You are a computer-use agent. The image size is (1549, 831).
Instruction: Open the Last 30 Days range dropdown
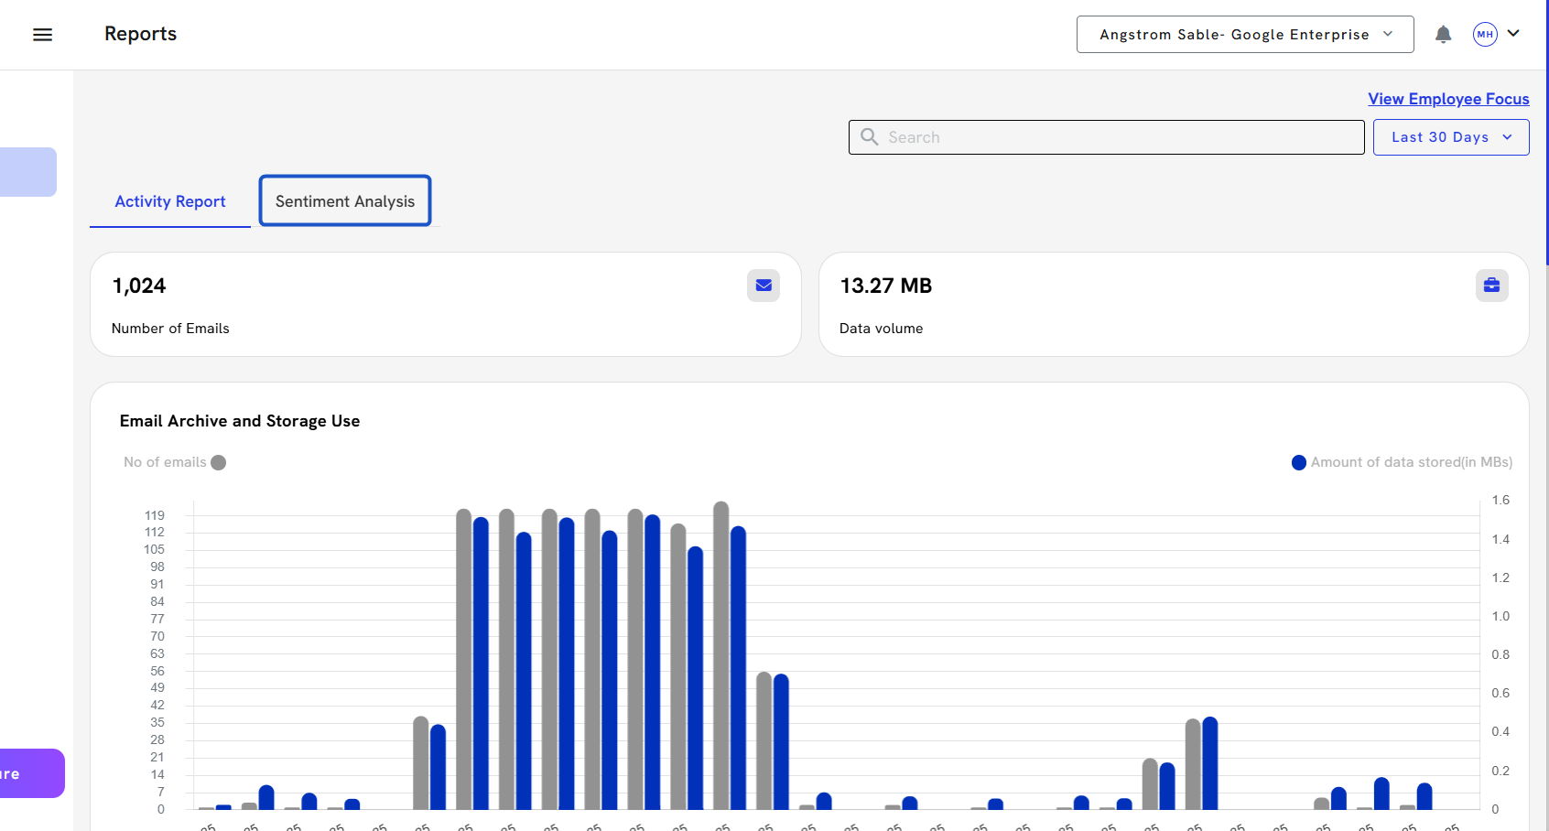pyautogui.click(x=1450, y=137)
